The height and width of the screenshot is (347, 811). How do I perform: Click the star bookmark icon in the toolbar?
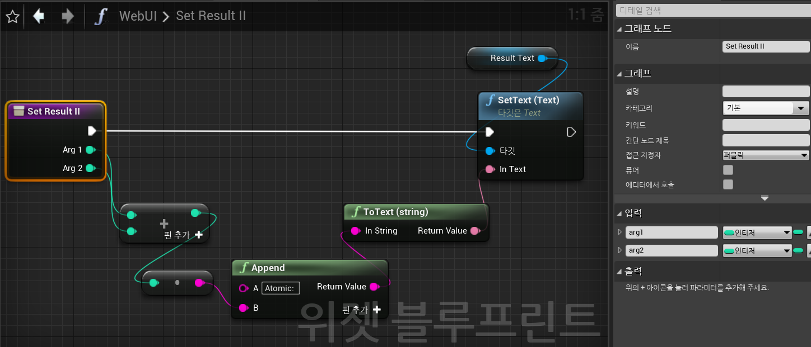12,17
